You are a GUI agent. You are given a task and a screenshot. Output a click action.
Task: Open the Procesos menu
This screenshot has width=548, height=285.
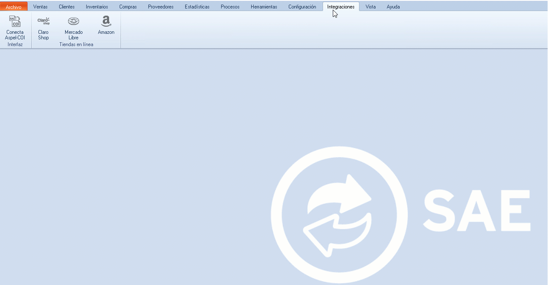pos(230,6)
